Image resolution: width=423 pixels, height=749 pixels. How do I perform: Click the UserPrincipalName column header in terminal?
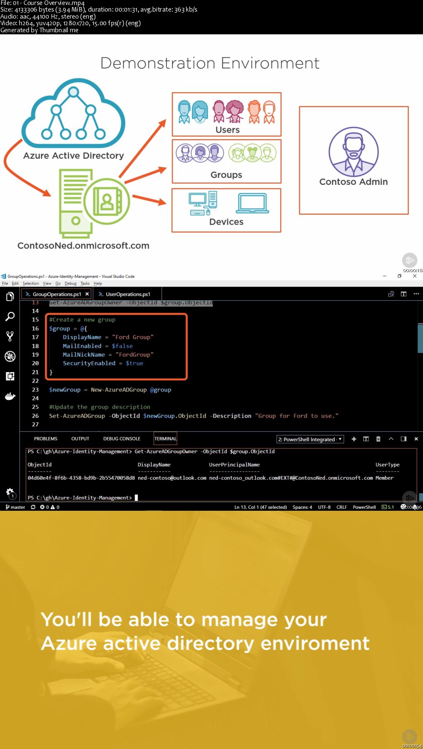[x=234, y=464]
